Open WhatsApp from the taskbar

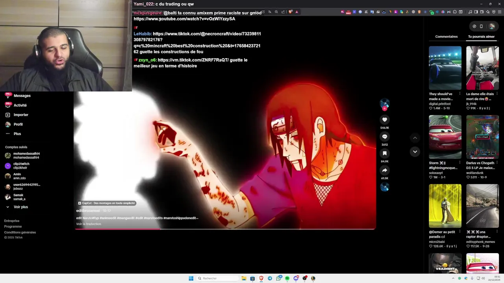coord(279,278)
